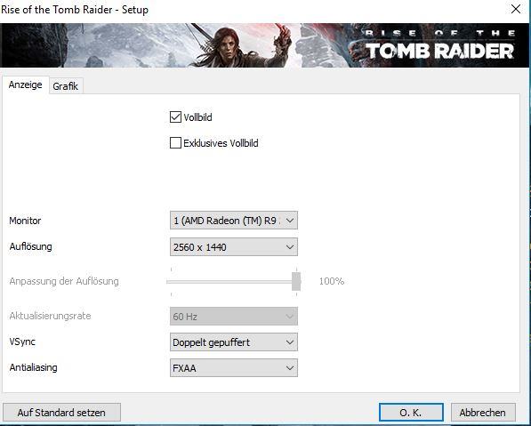Enable Exklusives Vollbild checkbox
Screen dimensions: 531x426
click(175, 143)
